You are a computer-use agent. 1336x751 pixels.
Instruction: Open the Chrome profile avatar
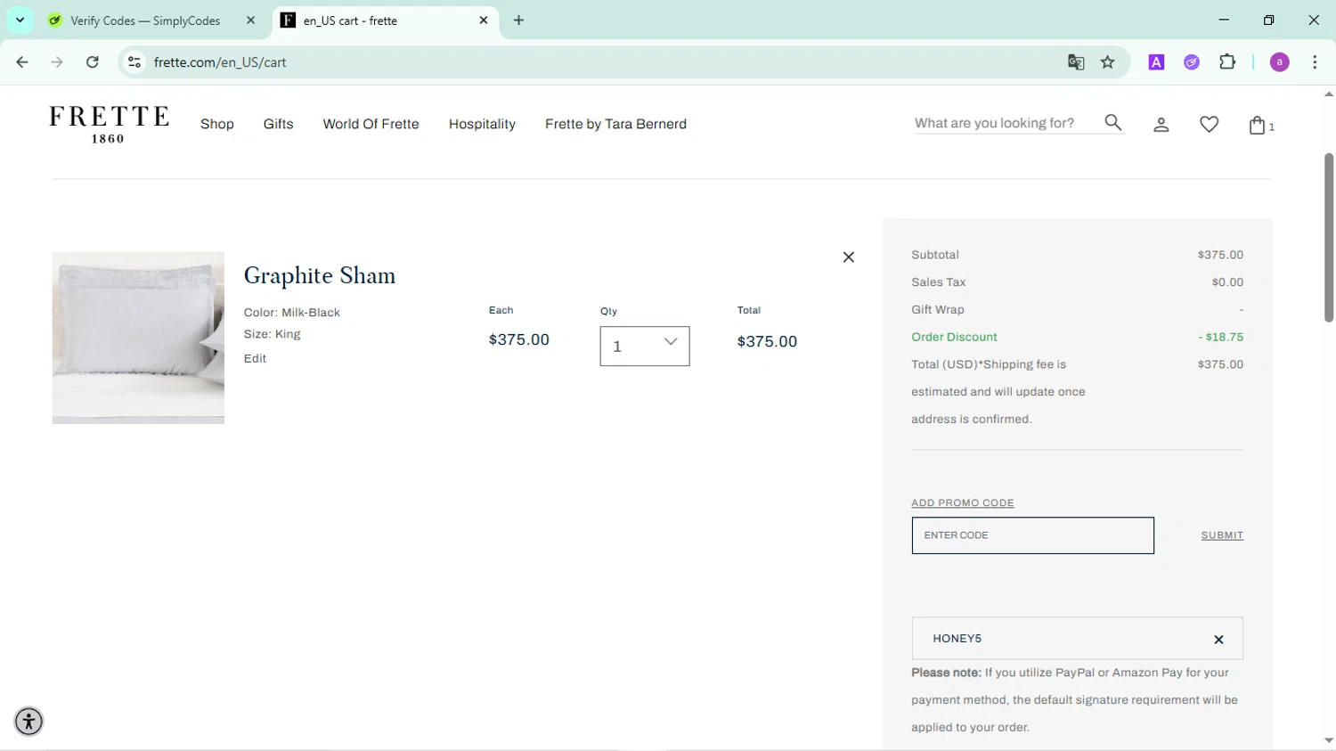pos(1280,62)
